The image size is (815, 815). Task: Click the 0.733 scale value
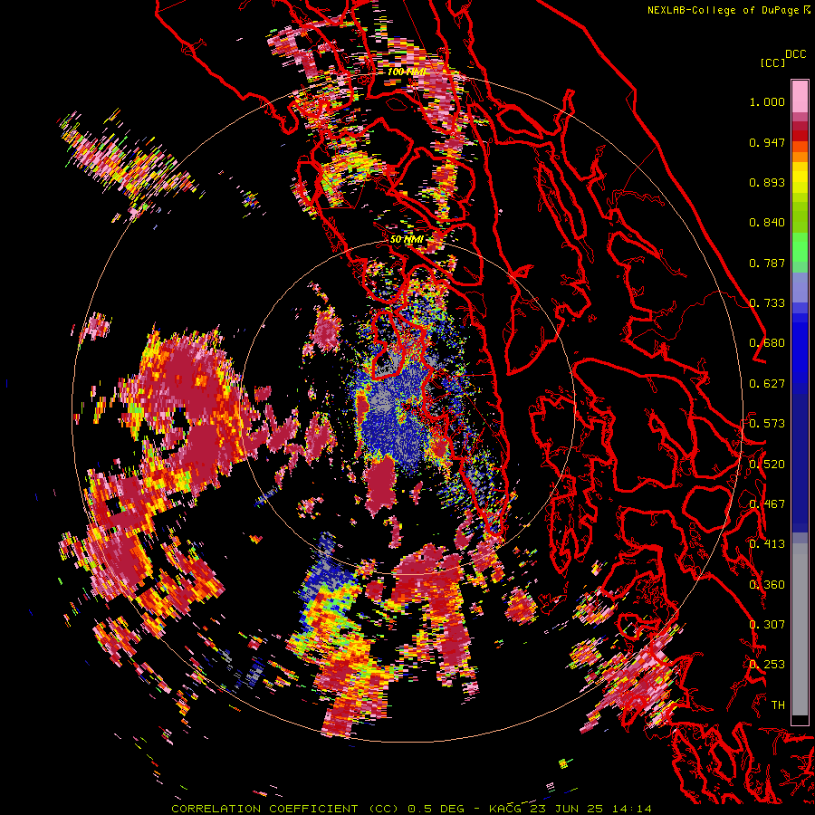click(x=767, y=303)
